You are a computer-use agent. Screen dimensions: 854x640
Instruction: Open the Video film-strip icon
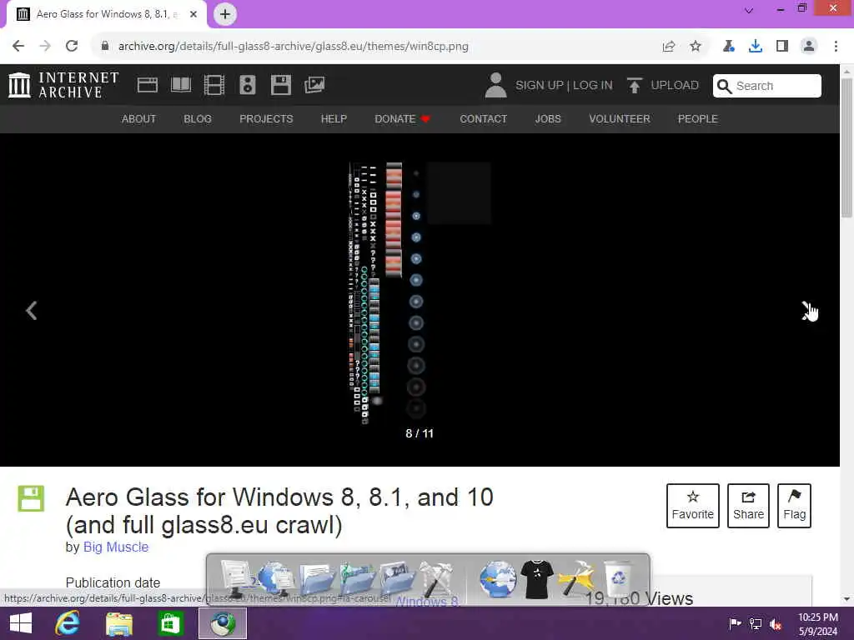point(214,85)
